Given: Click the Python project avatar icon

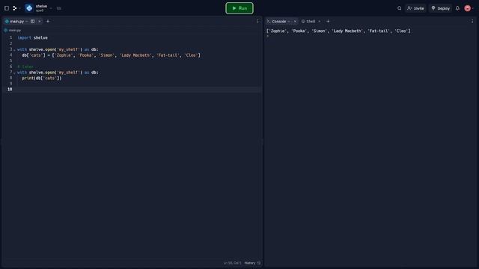Looking at the screenshot, I should tap(29, 8).
